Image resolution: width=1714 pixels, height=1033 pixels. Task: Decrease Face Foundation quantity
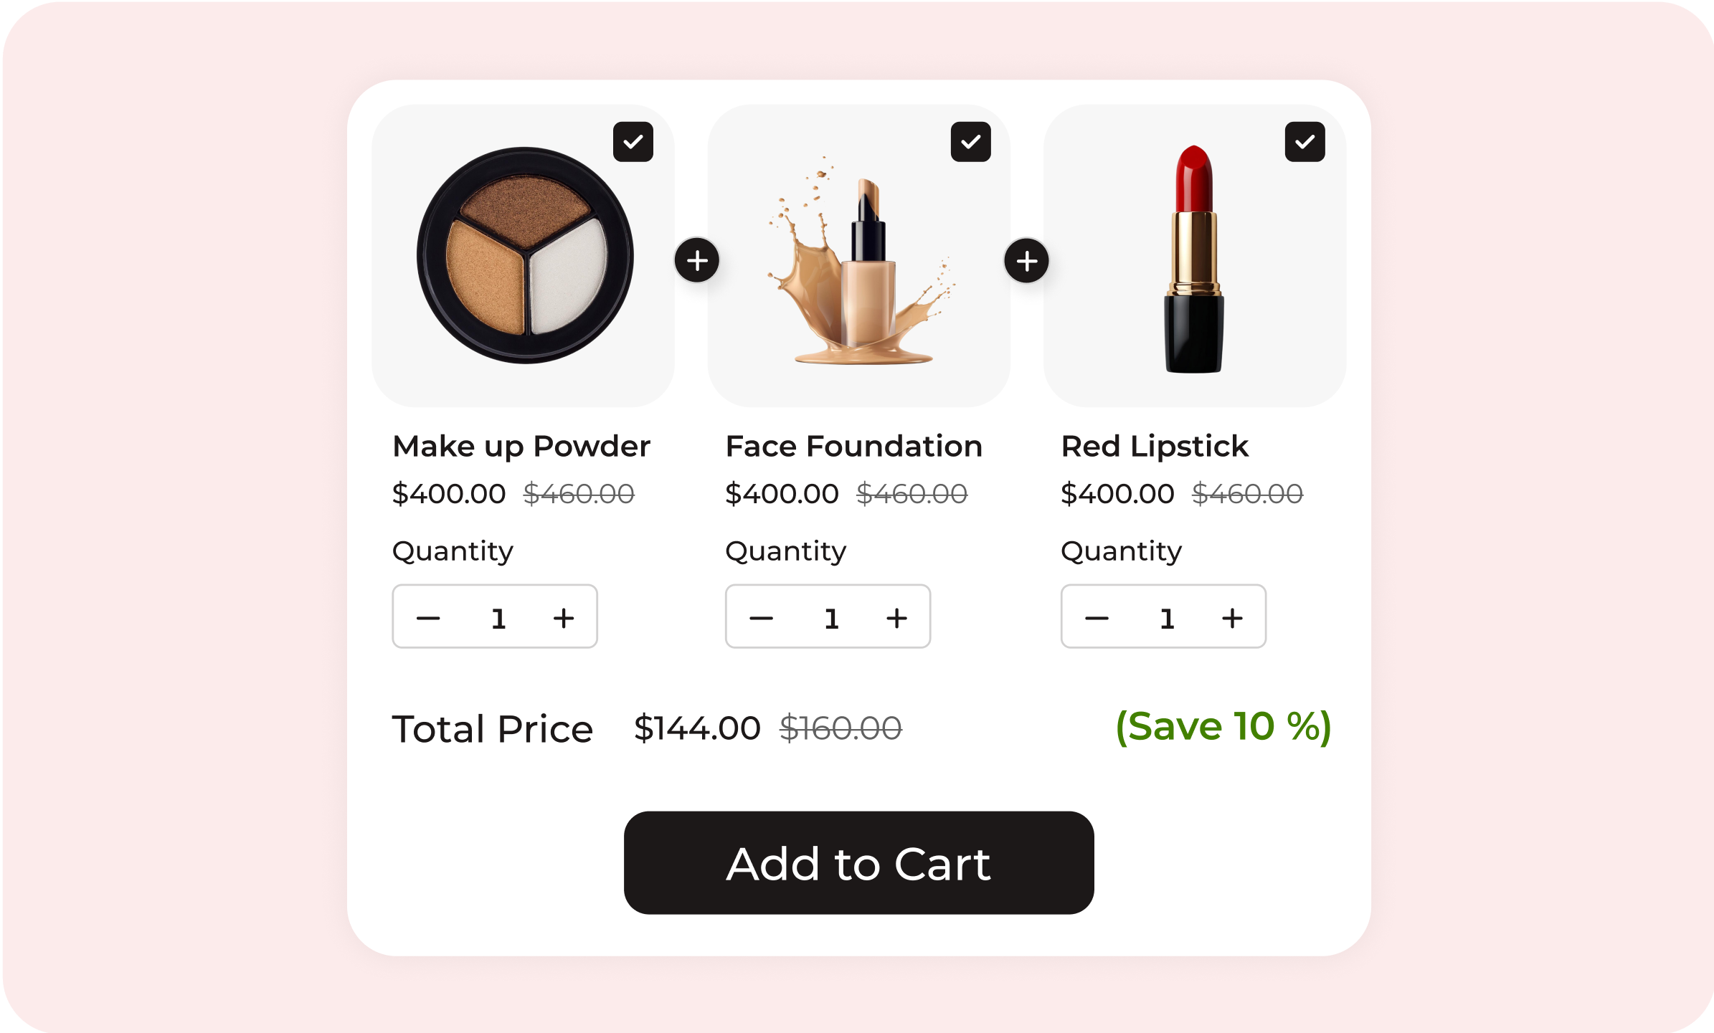(x=761, y=618)
